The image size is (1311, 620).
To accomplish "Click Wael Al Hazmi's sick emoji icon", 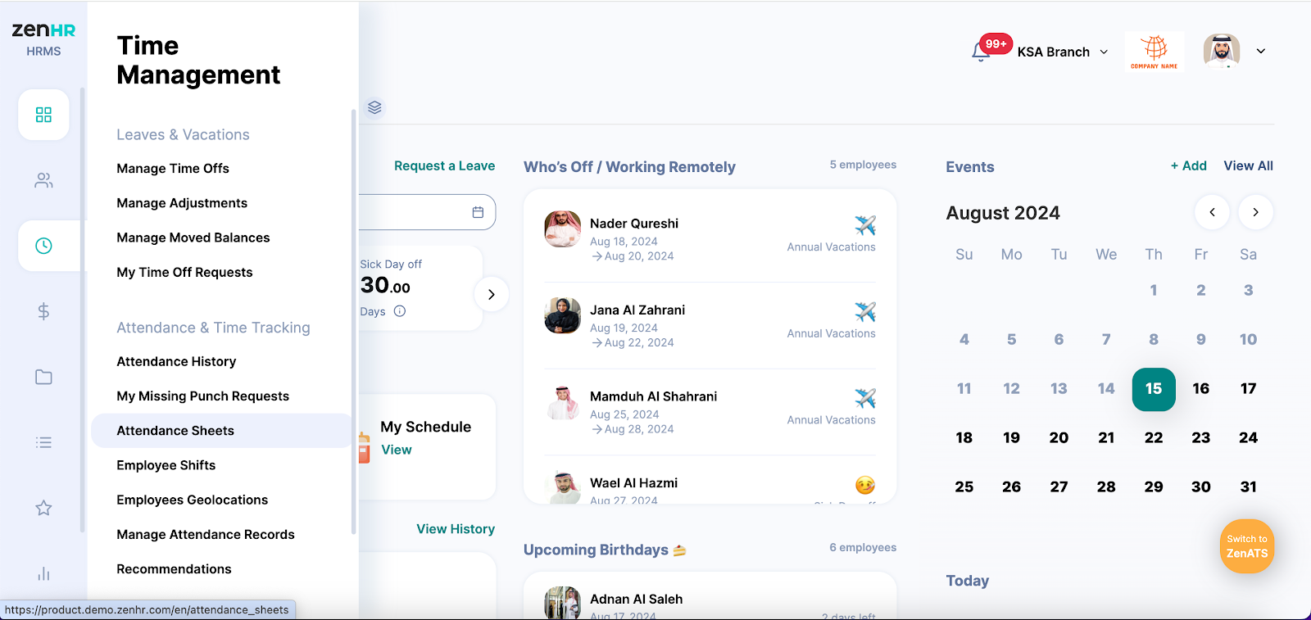I will coord(865,485).
